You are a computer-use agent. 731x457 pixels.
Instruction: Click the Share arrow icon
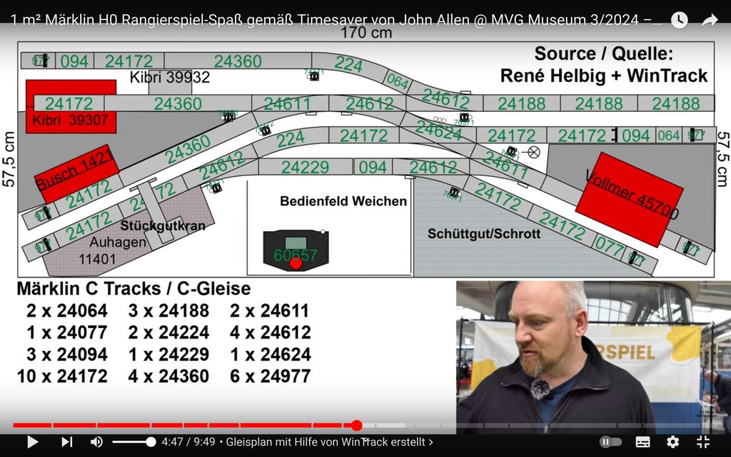[x=710, y=19]
